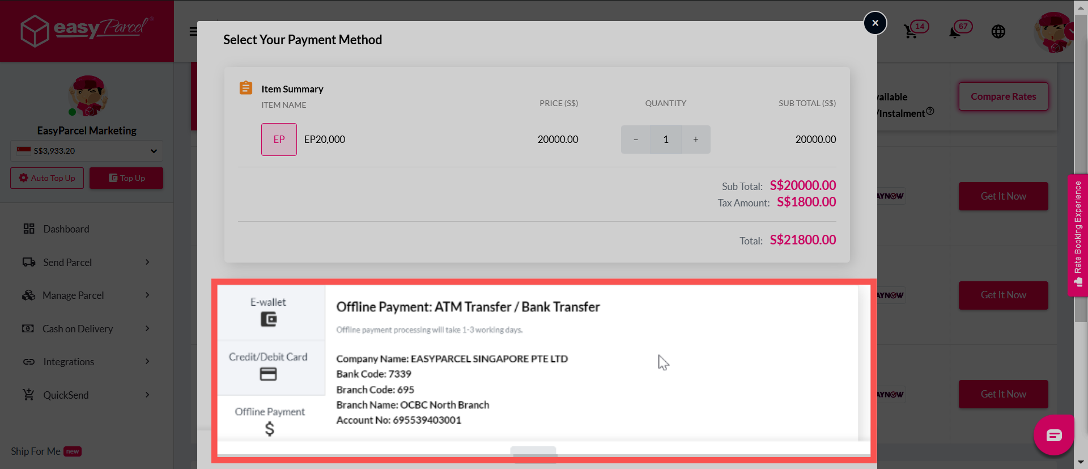
Task: Open the balance S$3,933.20 dropdown
Action: [87, 151]
